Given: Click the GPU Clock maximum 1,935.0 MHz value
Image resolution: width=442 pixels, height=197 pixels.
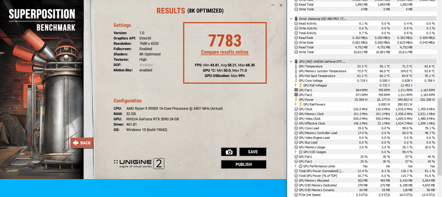Looking at the screenshot, I should tap(404, 109).
